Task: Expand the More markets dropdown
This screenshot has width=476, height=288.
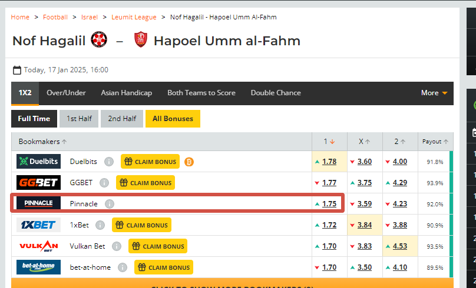Action: click(434, 93)
